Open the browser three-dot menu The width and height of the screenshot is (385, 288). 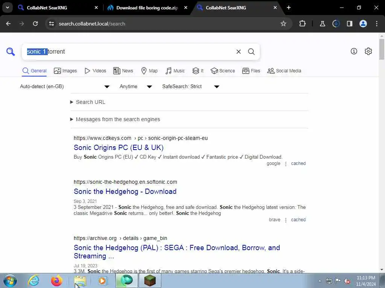pyautogui.click(x=377, y=24)
